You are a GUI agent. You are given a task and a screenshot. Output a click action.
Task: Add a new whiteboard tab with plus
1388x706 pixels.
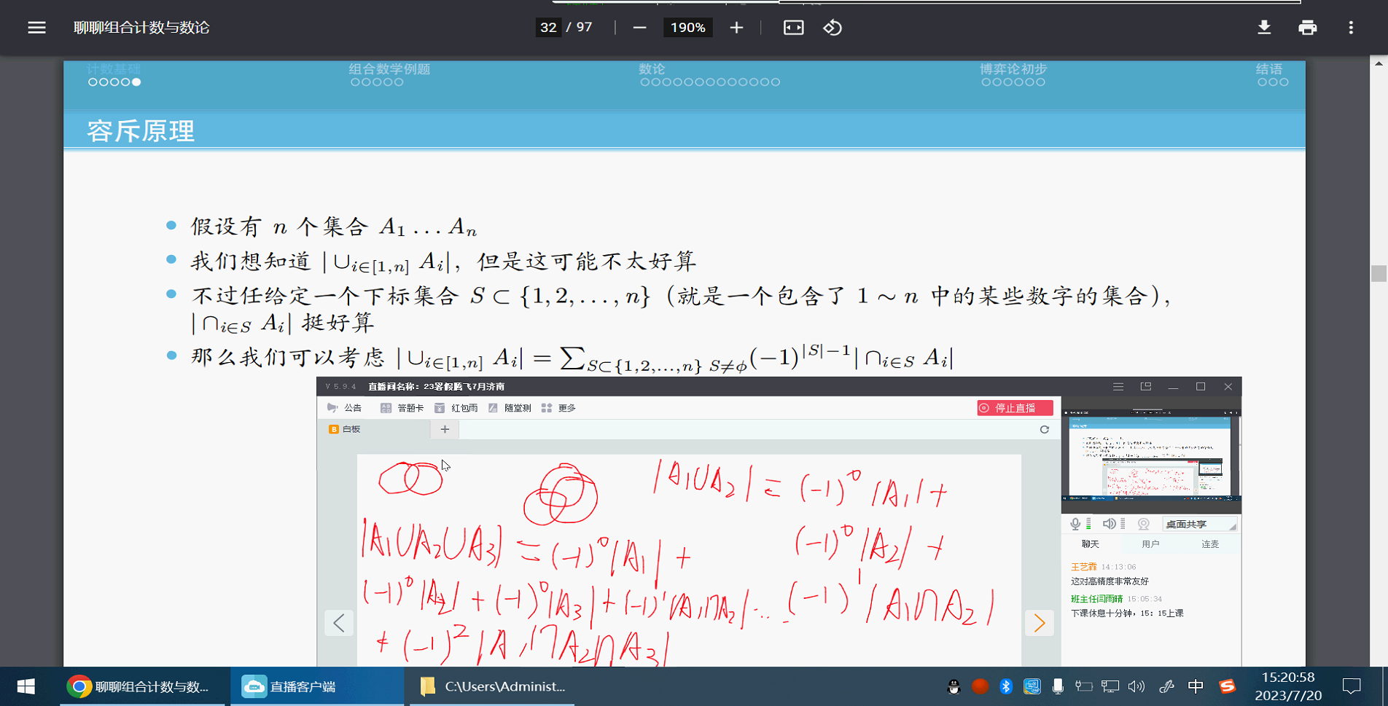[445, 429]
